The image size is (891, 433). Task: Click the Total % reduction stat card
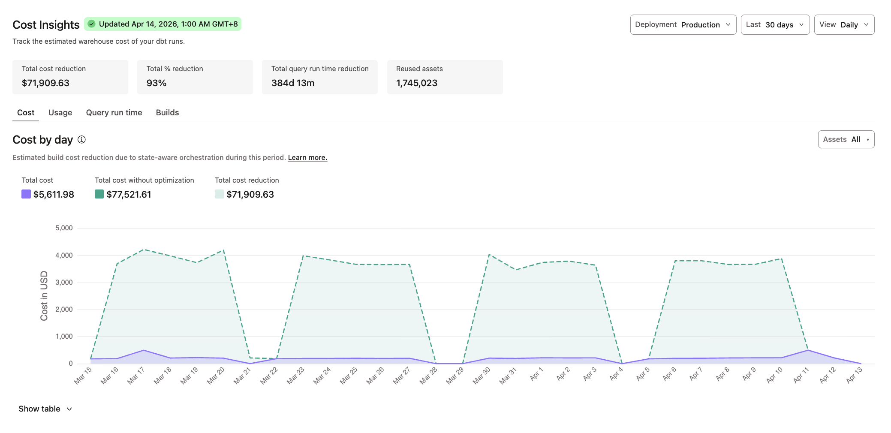pos(195,77)
